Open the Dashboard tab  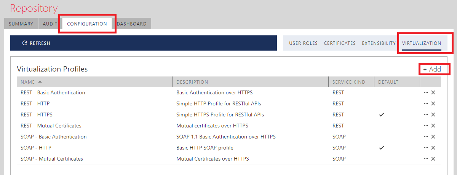tap(132, 24)
